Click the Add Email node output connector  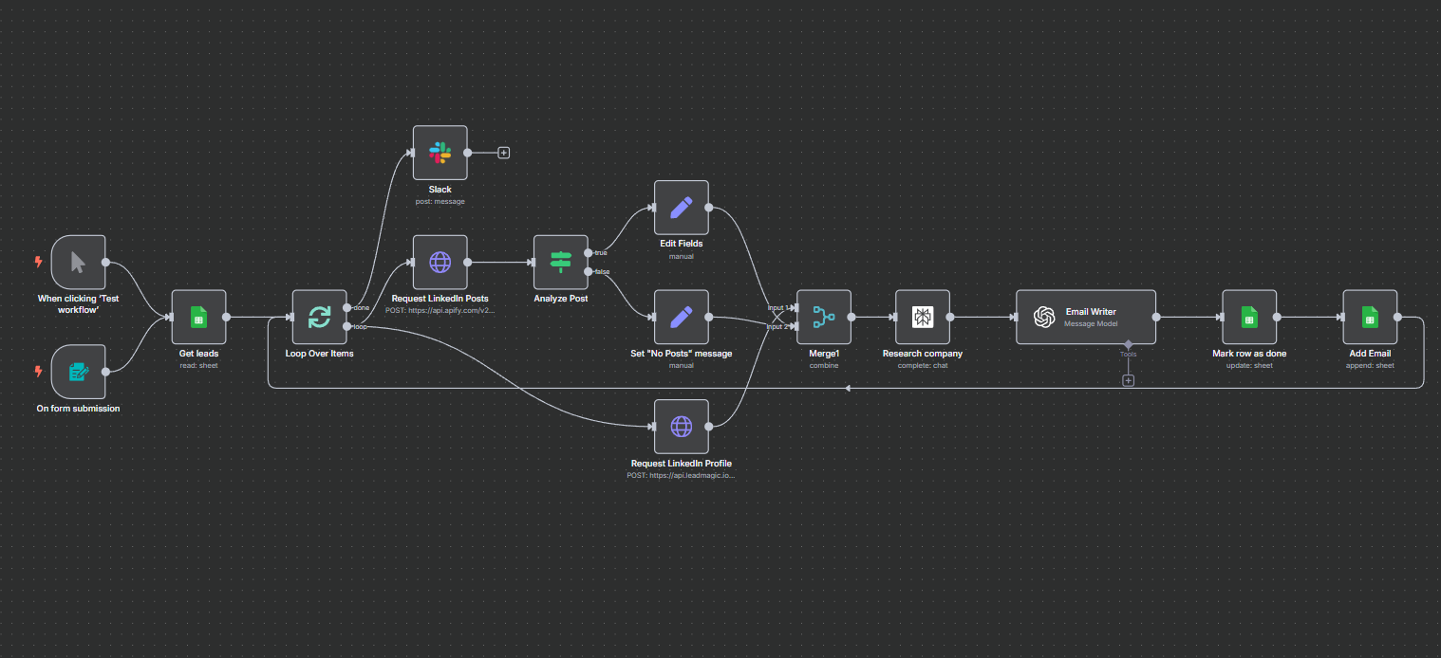pyautogui.click(x=1397, y=317)
